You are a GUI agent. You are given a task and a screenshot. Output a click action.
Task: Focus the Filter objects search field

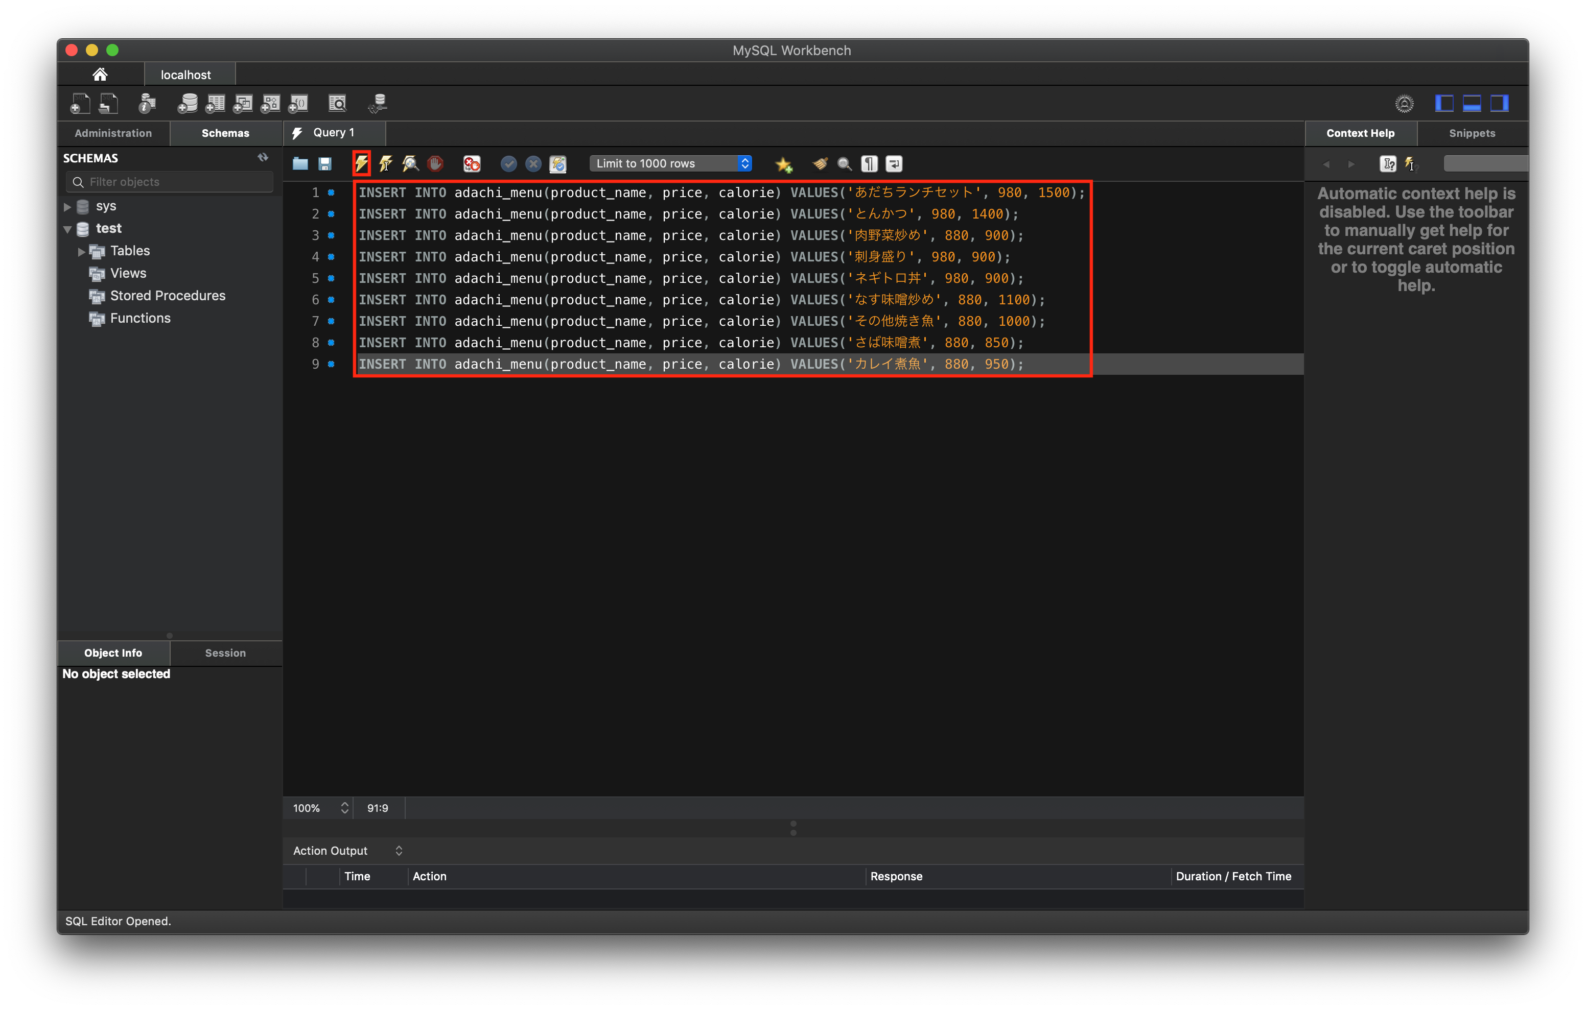170,182
